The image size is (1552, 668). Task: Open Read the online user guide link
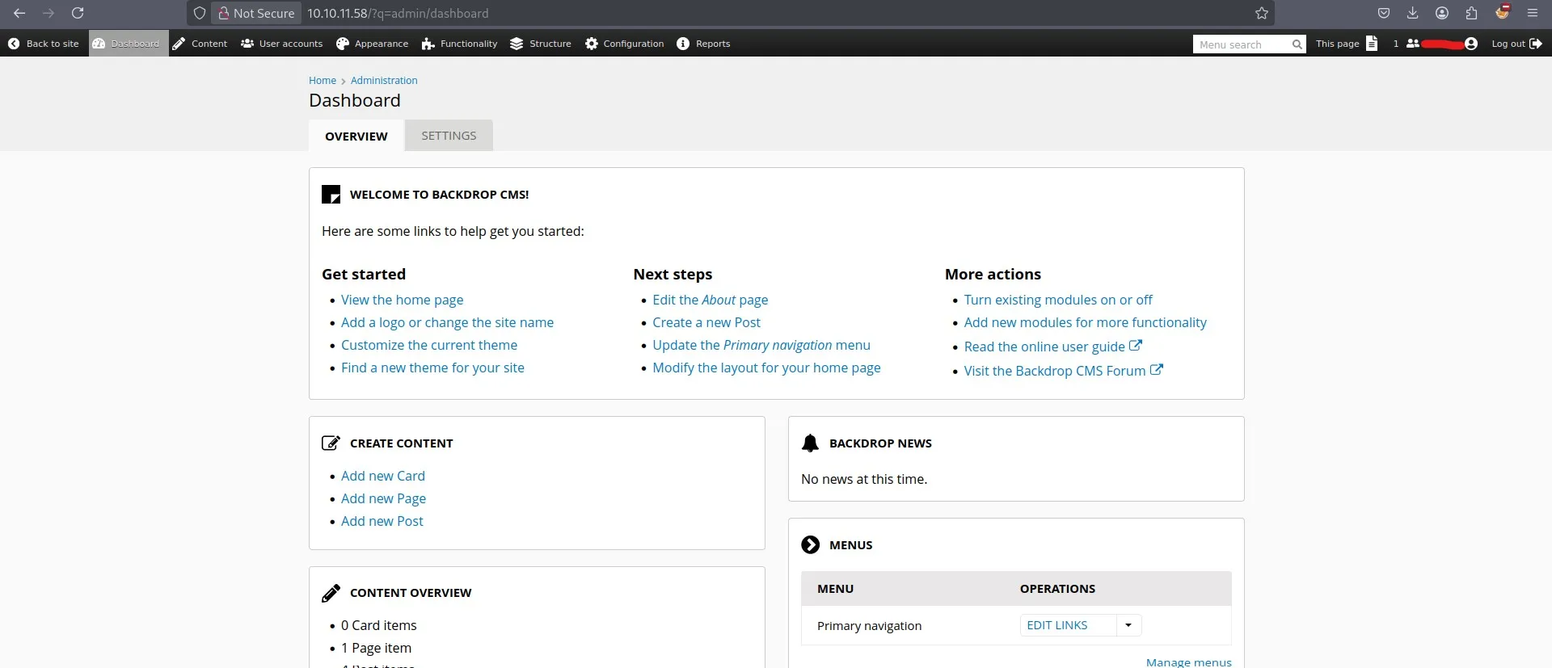click(x=1052, y=347)
